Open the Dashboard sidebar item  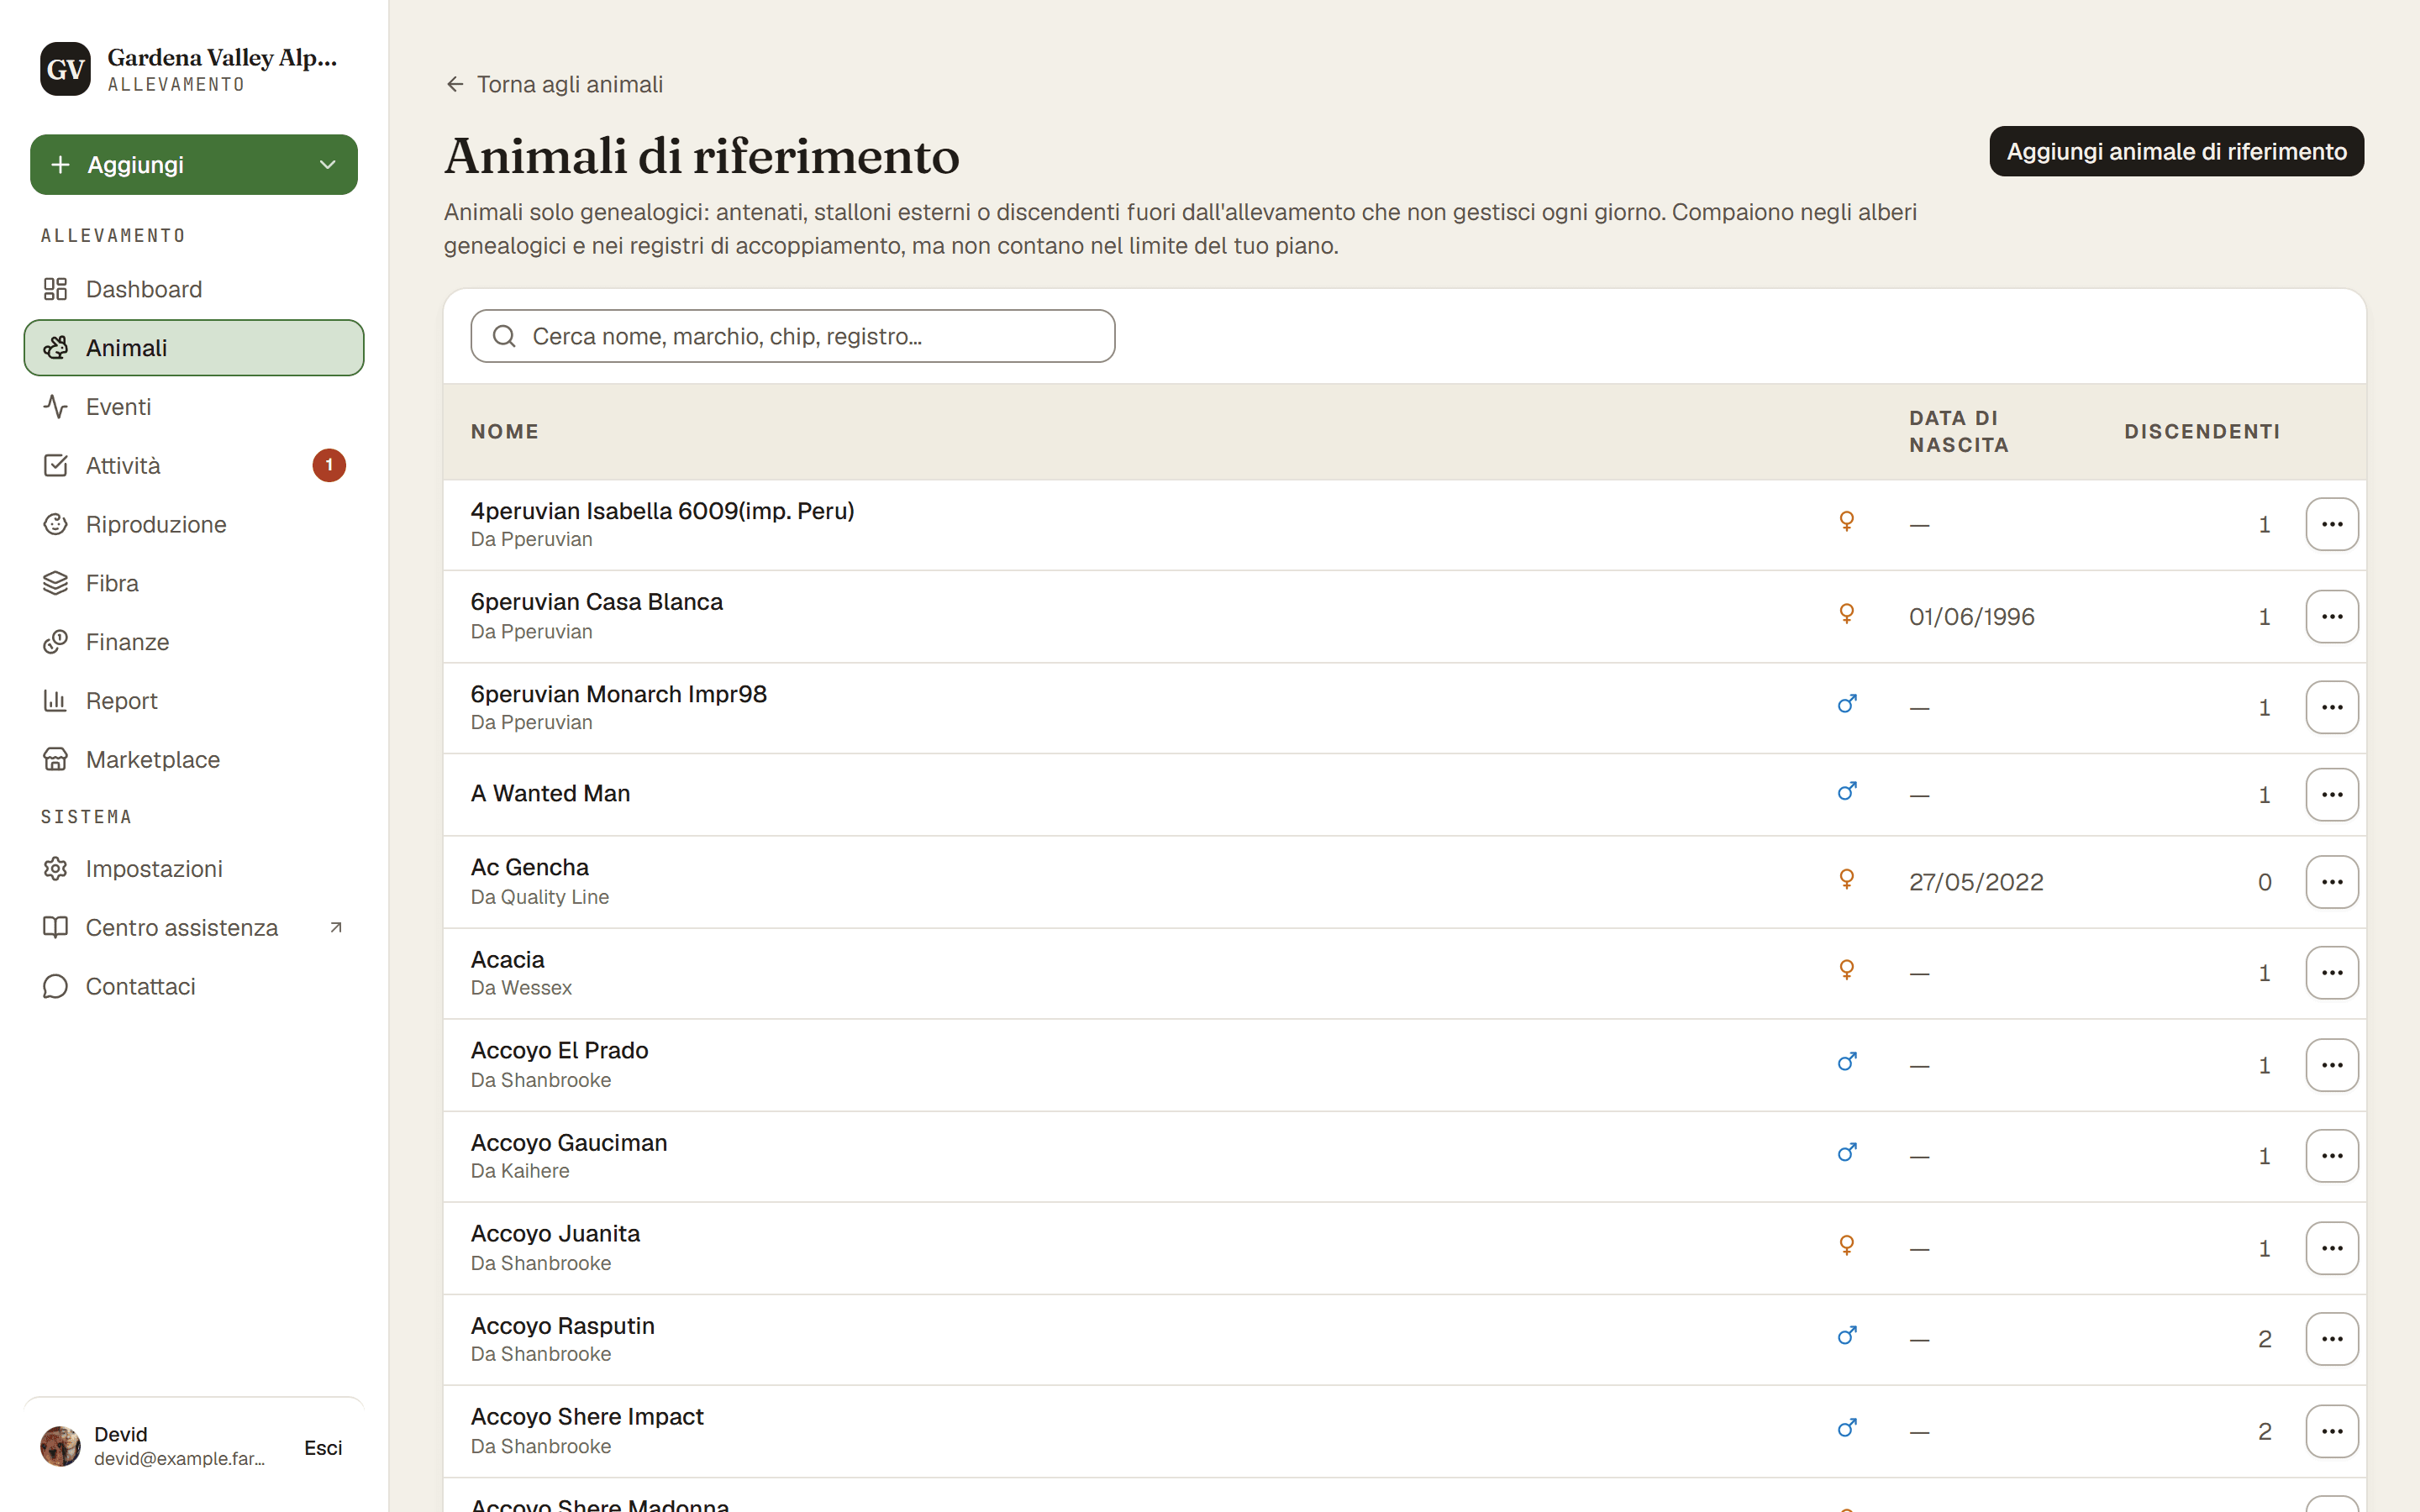point(193,289)
